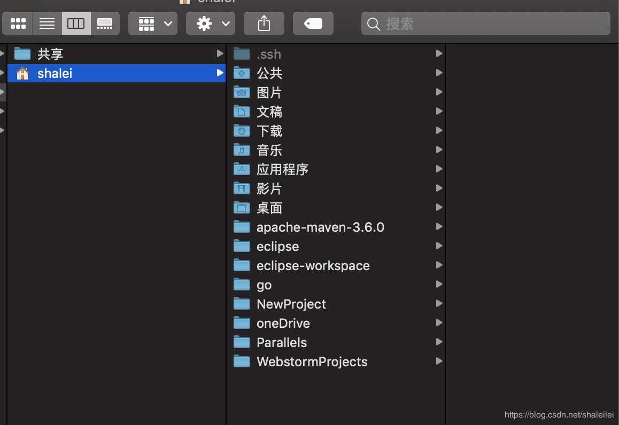This screenshot has height=425, width=619.
Task: Click the eclipse folder name
Action: pyautogui.click(x=278, y=247)
